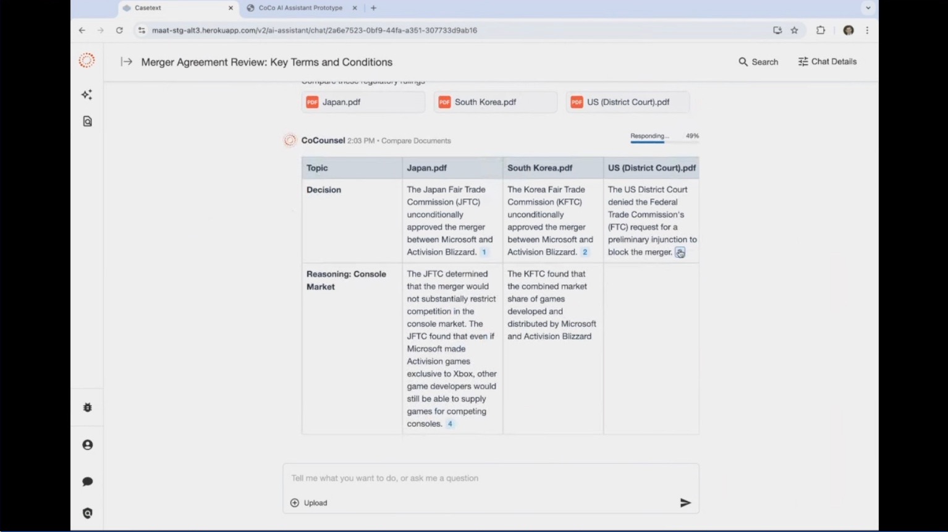Open the browser three-dot menu
948x532 pixels.
tap(867, 30)
